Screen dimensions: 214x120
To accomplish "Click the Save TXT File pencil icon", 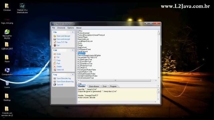I will (55, 42).
